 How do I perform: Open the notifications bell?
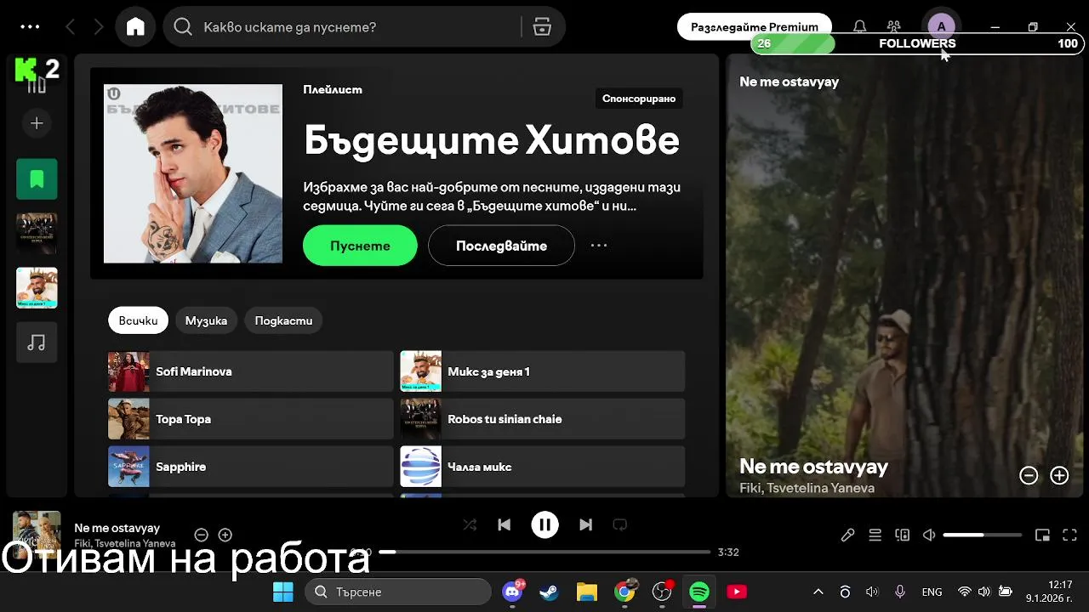(859, 27)
